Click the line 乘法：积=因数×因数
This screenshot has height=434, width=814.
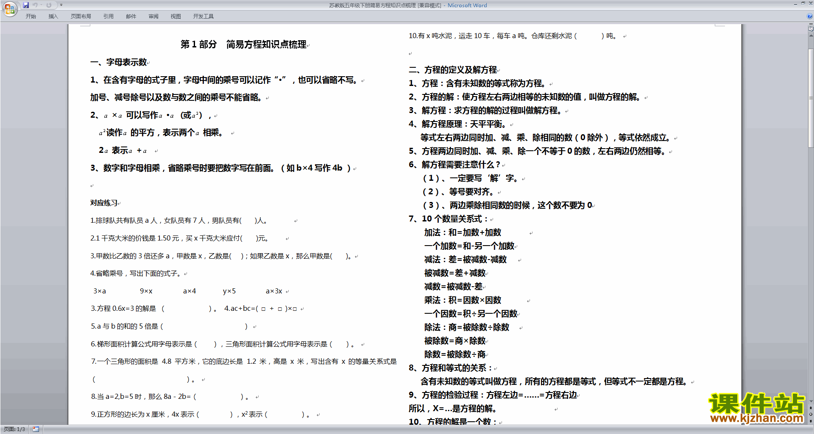463,300
